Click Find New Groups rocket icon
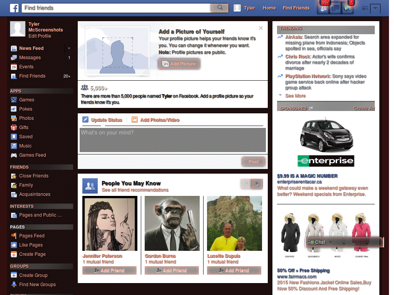 pos(14,285)
